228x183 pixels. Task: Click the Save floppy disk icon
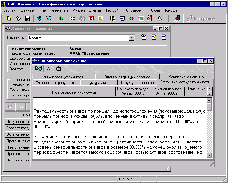[x=27, y=18]
